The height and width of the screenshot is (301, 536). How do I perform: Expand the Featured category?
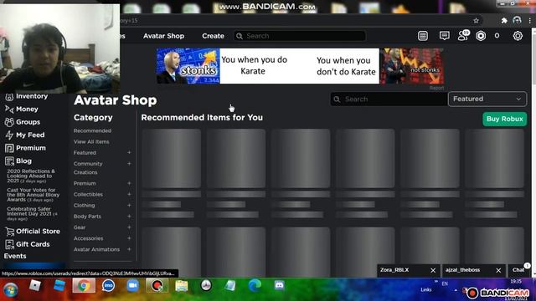pyautogui.click(x=129, y=152)
